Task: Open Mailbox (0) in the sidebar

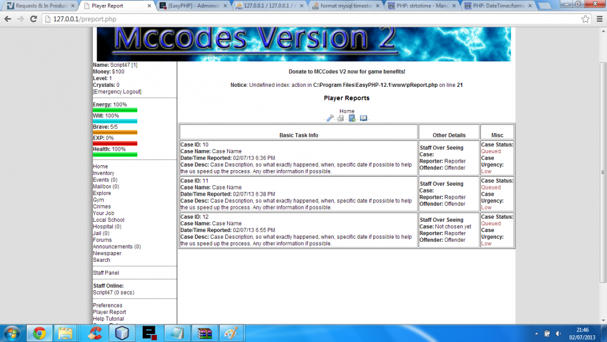Action: (106, 186)
